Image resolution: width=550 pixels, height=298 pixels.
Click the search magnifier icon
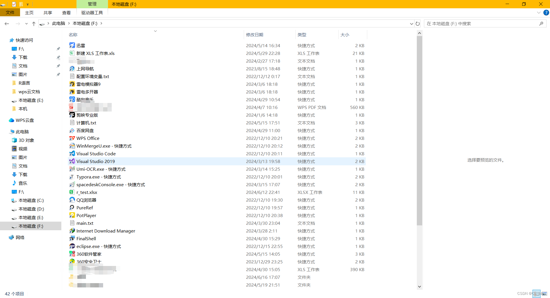click(541, 23)
